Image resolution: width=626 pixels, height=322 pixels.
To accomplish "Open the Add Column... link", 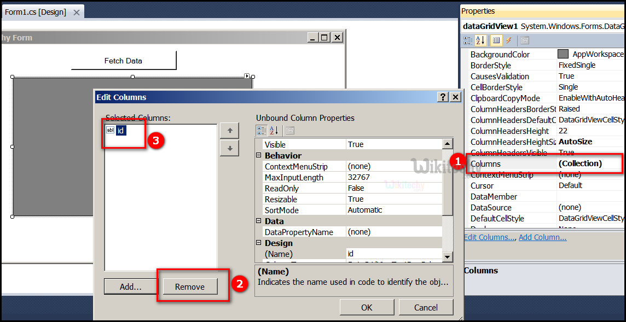I will [x=542, y=237].
